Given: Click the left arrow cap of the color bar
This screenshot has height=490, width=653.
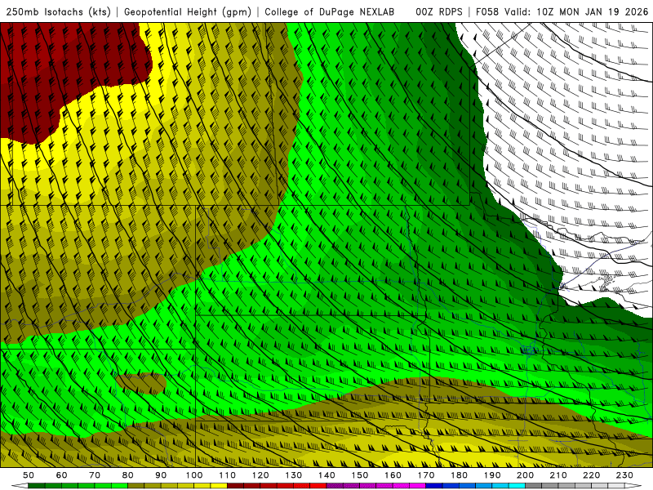Looking at the screenshot, I should (x=20, y=486).
